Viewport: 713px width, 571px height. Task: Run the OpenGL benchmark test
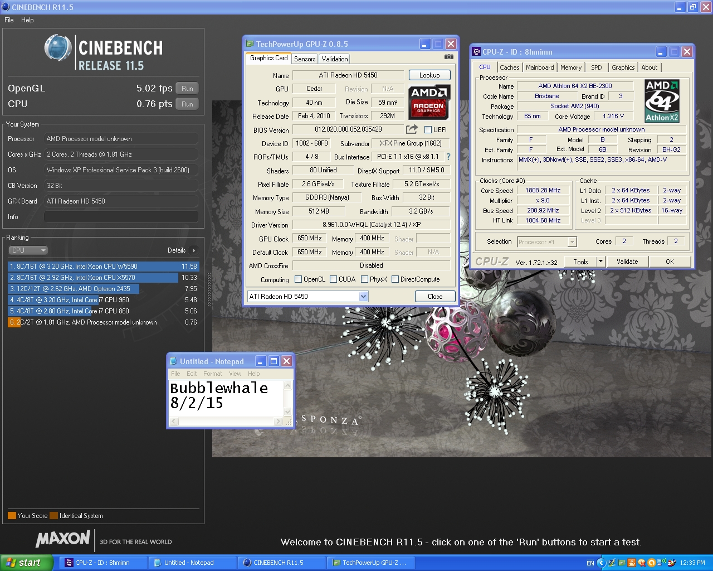(x=187, y=89)
